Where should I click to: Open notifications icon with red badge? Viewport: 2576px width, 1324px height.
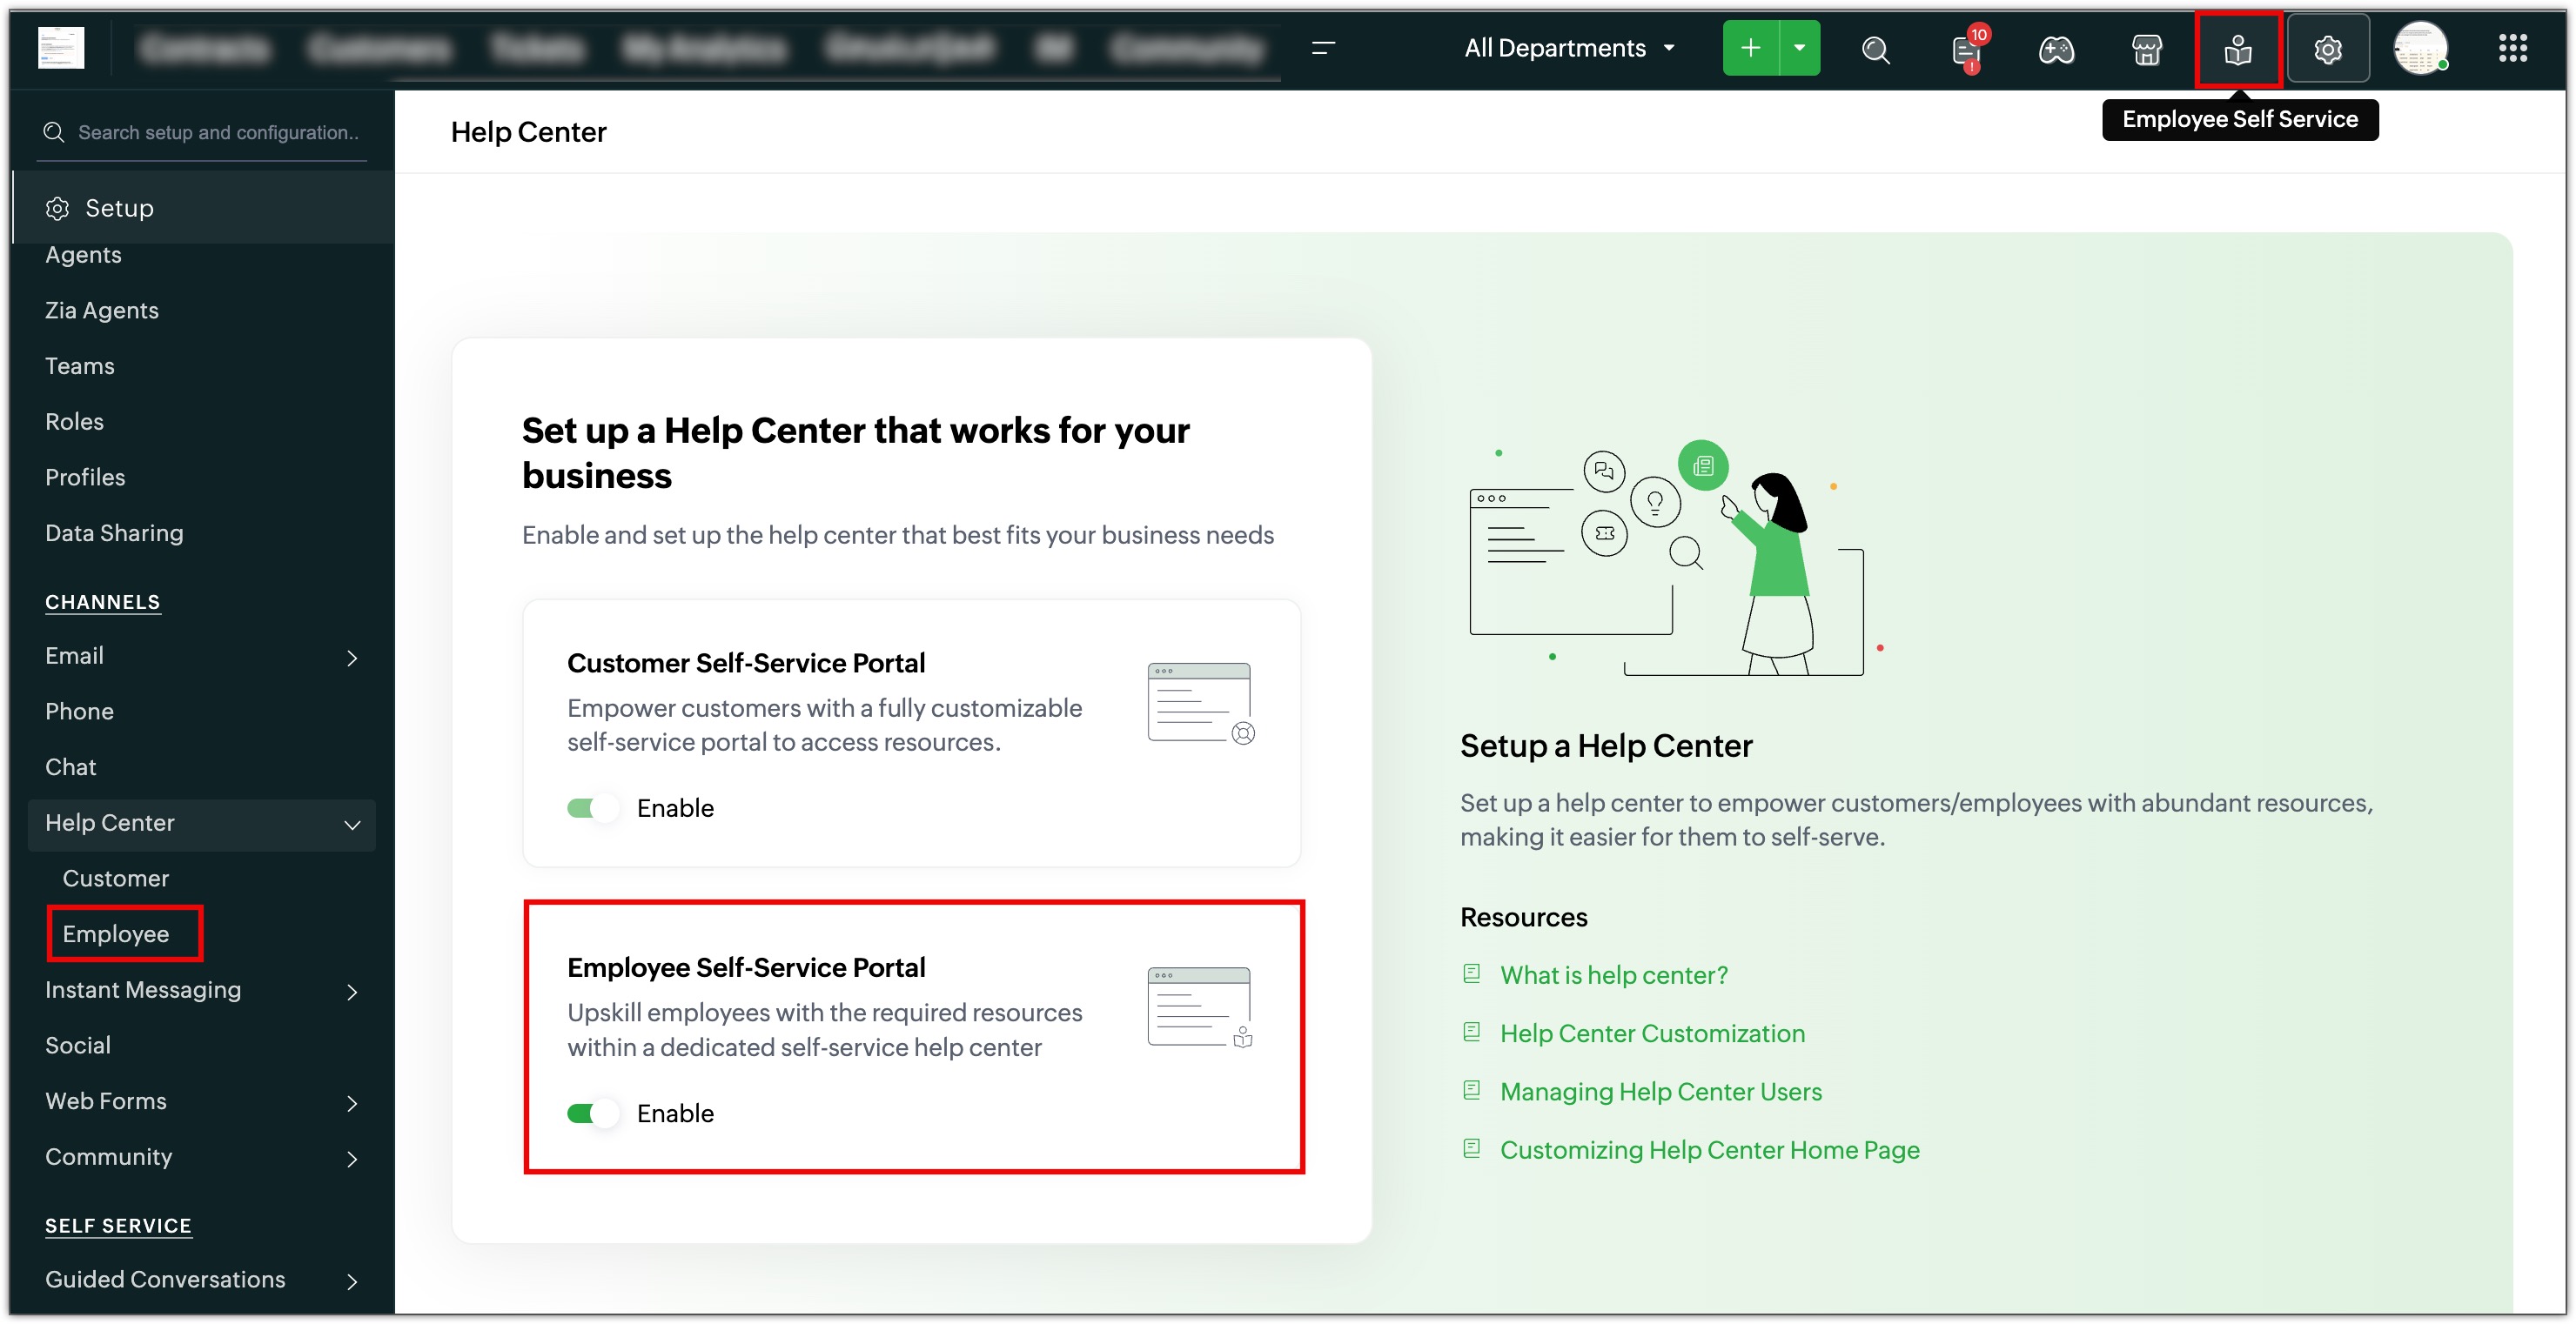[x=1966, y=50]
